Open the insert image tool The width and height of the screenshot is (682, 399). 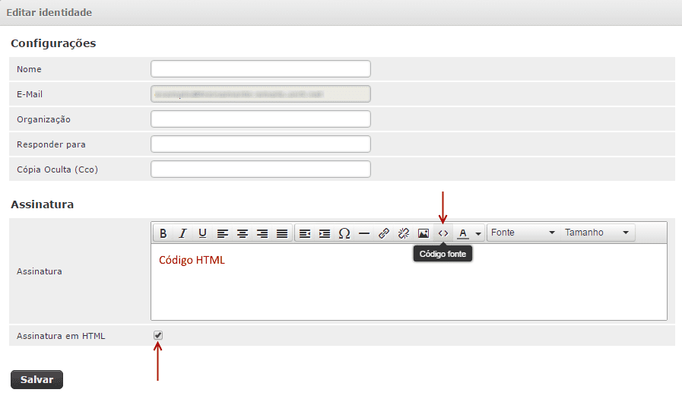tap(423, 233)
